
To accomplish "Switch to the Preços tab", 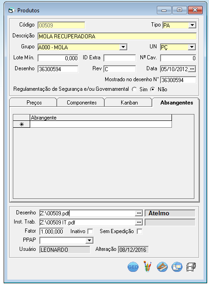I will (x=33, y=103).
